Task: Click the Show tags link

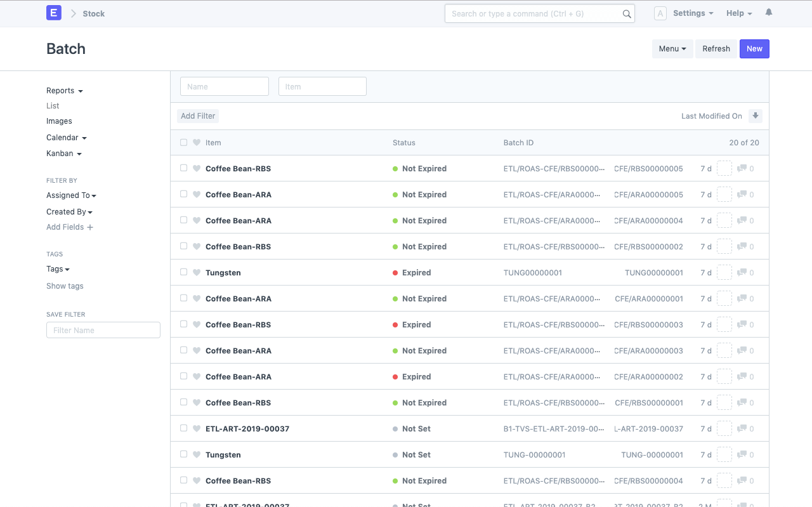Action: [x=65, y=286]
